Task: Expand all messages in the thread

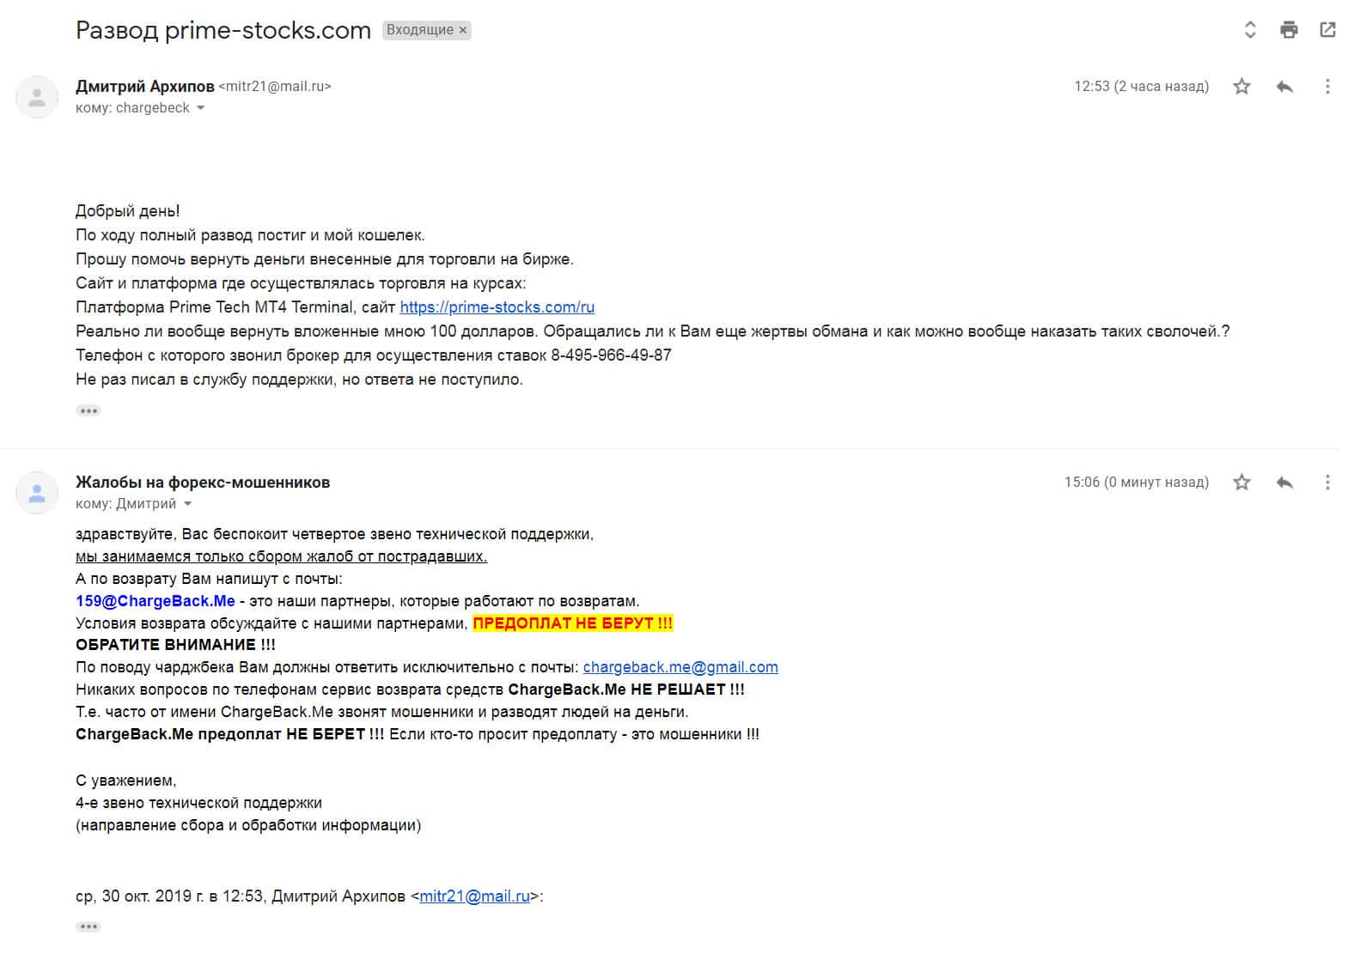Action: pyautogui.click(x=1250, y=30)
